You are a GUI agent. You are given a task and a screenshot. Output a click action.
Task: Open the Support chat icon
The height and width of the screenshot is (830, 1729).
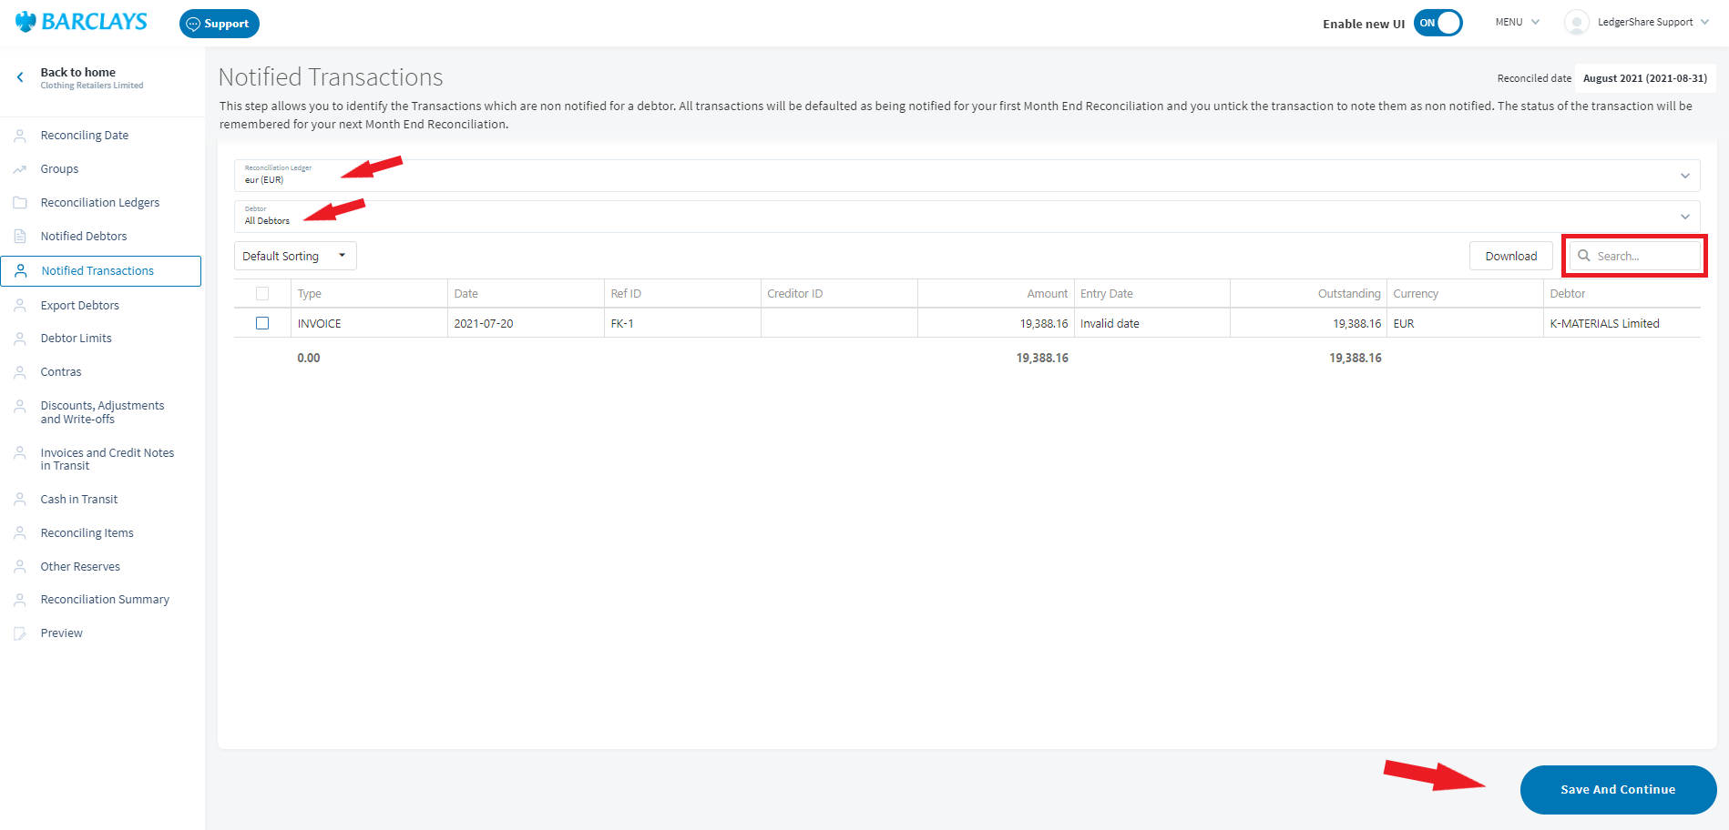point(193,23)
